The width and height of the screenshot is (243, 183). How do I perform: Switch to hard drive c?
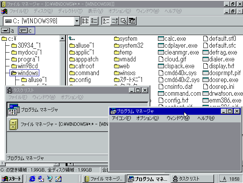[26, 30]
